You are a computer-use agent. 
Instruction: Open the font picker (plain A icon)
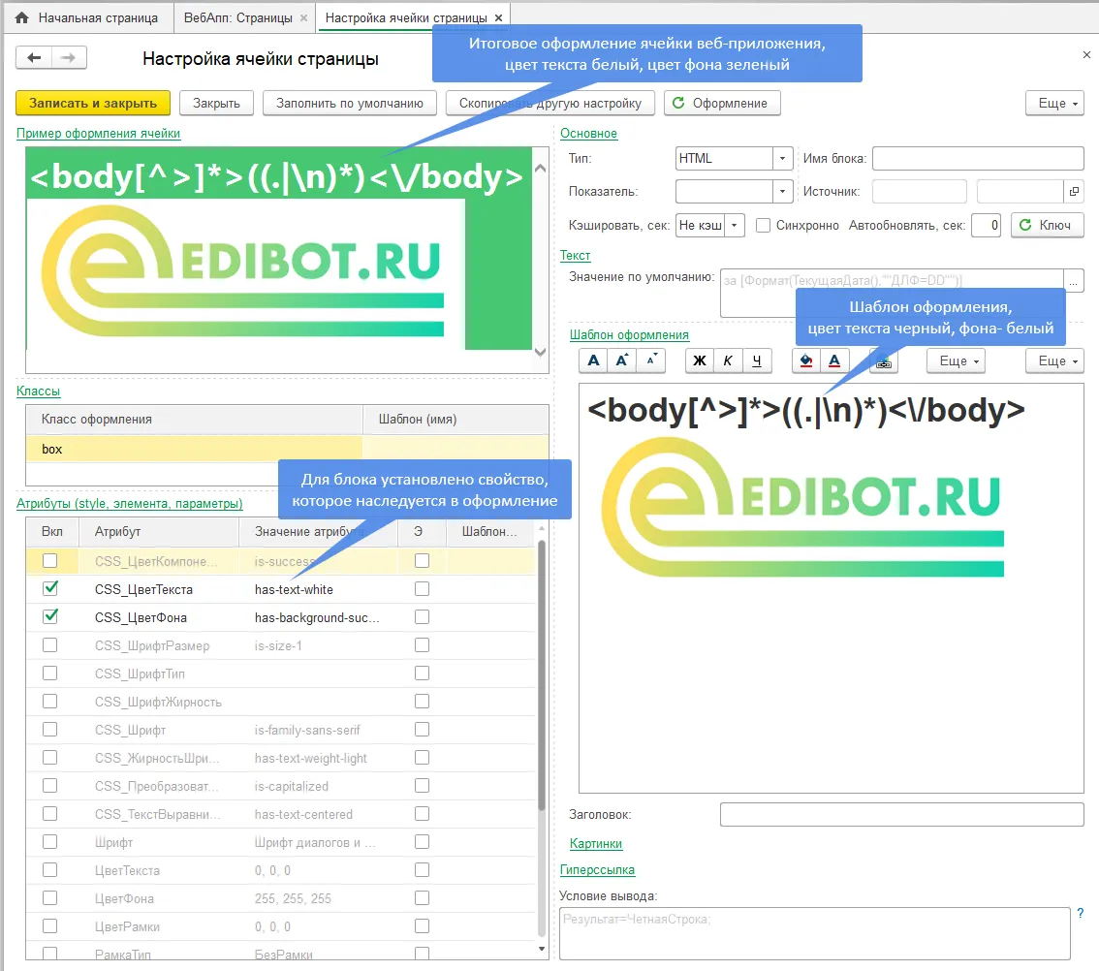(594, 360)
